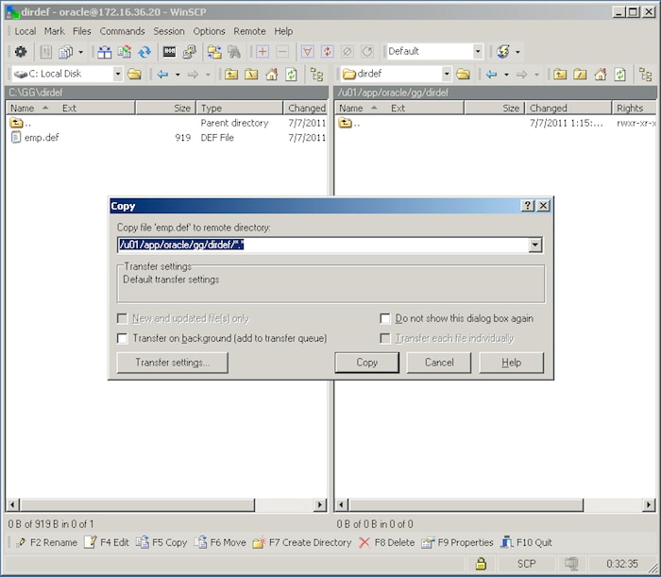This screenshot has height=577, width=661.
Task: Expand local back history dropdown arrow
Action: point(178,75)
